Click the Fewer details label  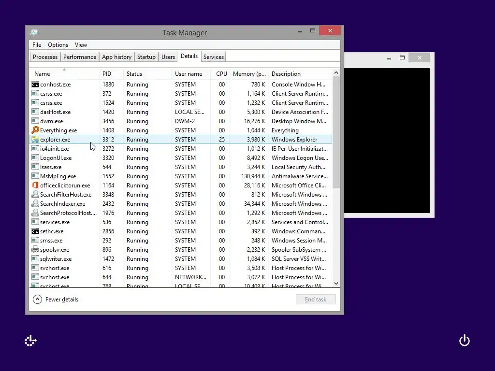coord(62,300)
